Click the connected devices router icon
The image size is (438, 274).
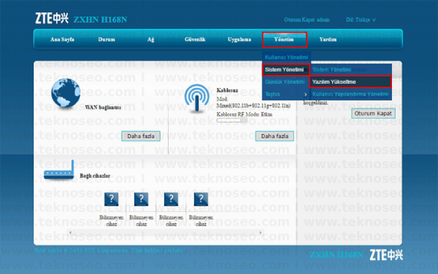(59, 170)
